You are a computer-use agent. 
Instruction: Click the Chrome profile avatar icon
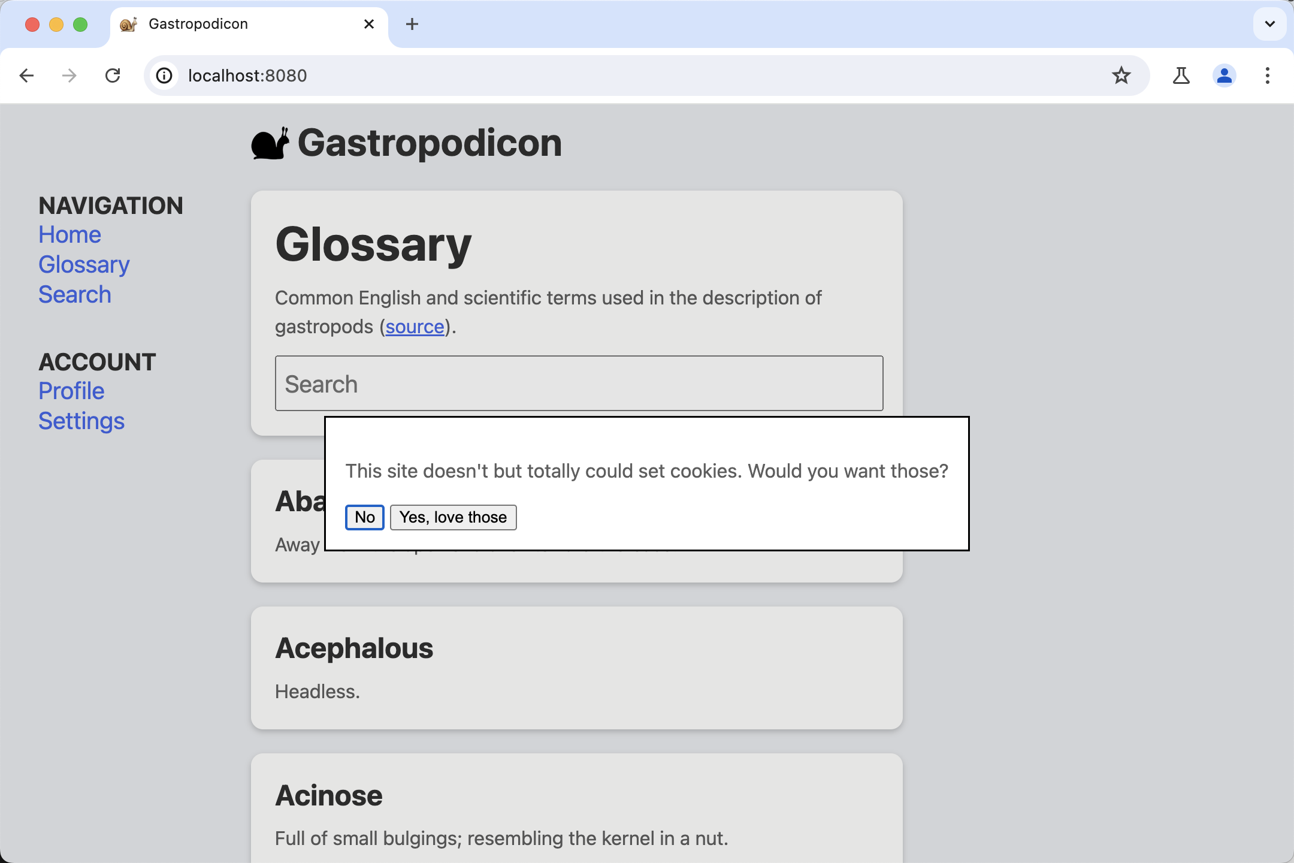click(x=1224, y=76)
